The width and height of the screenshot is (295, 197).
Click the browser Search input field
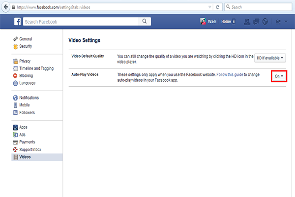(258, 7)
